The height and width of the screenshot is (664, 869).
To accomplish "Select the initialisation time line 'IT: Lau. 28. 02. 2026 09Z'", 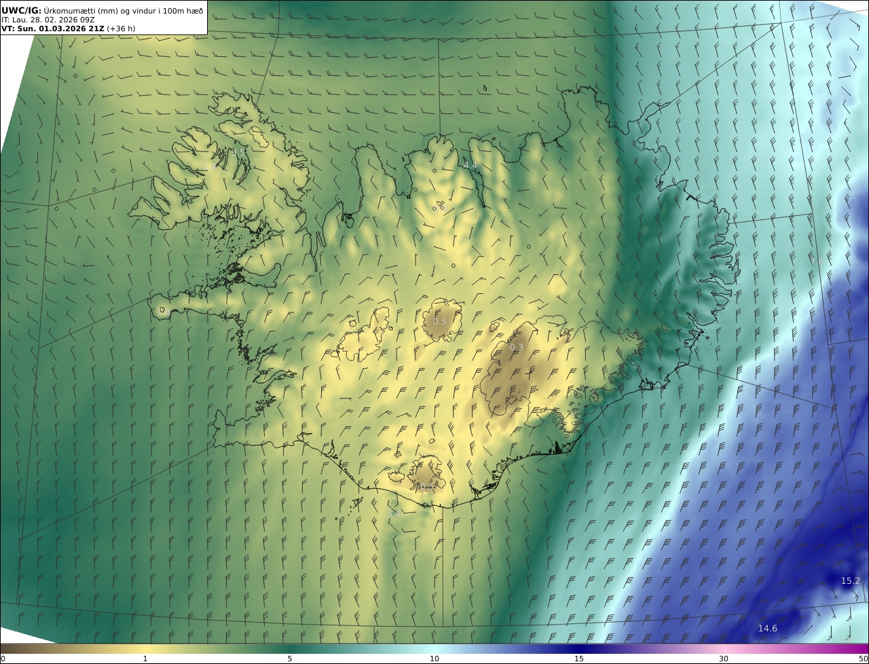I will pyautogui.click(x=48, y=20).
